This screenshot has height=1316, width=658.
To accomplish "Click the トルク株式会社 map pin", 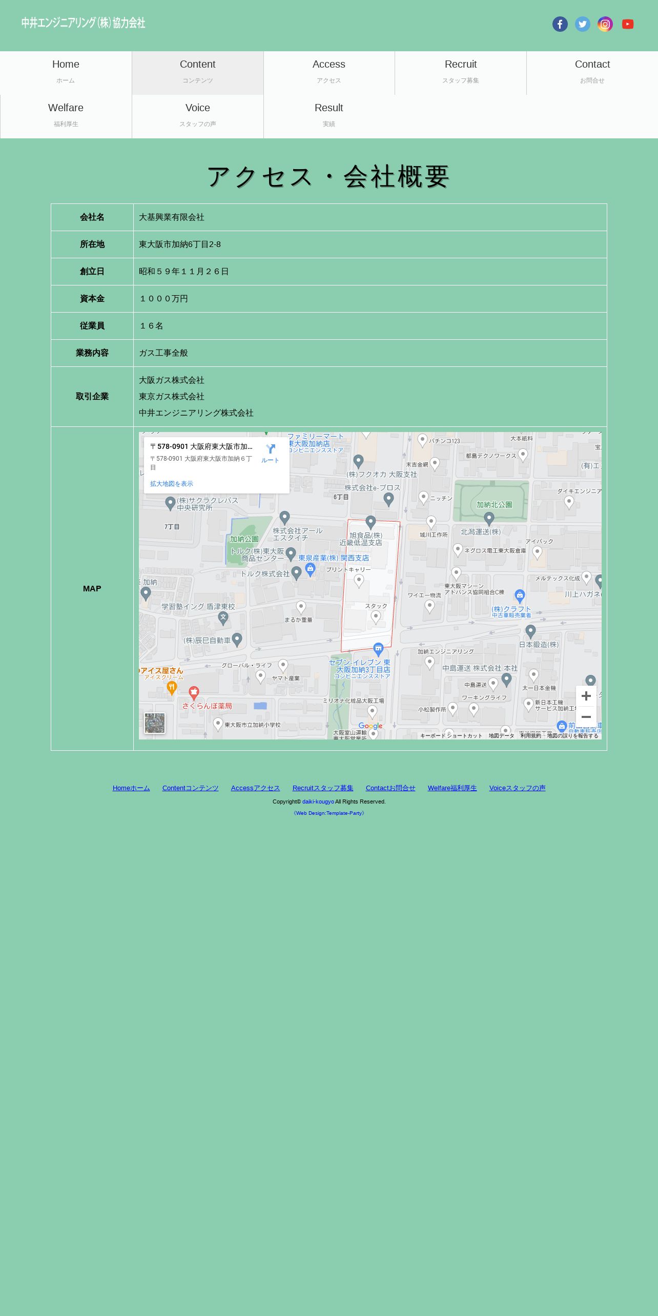I will pyautogui.click(x=296, y=573).
